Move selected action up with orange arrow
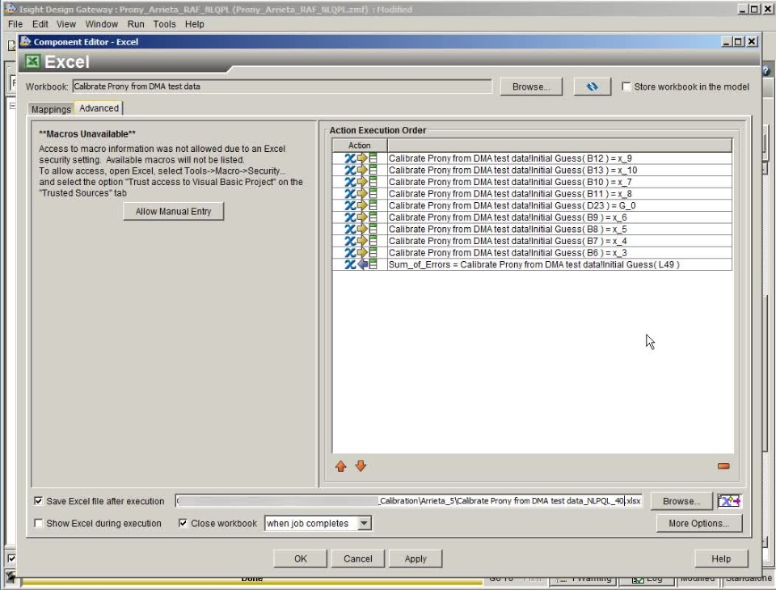This screenshot has height=590, width=776. pos(340,466)
